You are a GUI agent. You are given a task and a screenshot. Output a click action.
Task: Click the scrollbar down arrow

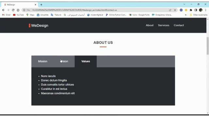pyautogui.click(x=208, y=113)
